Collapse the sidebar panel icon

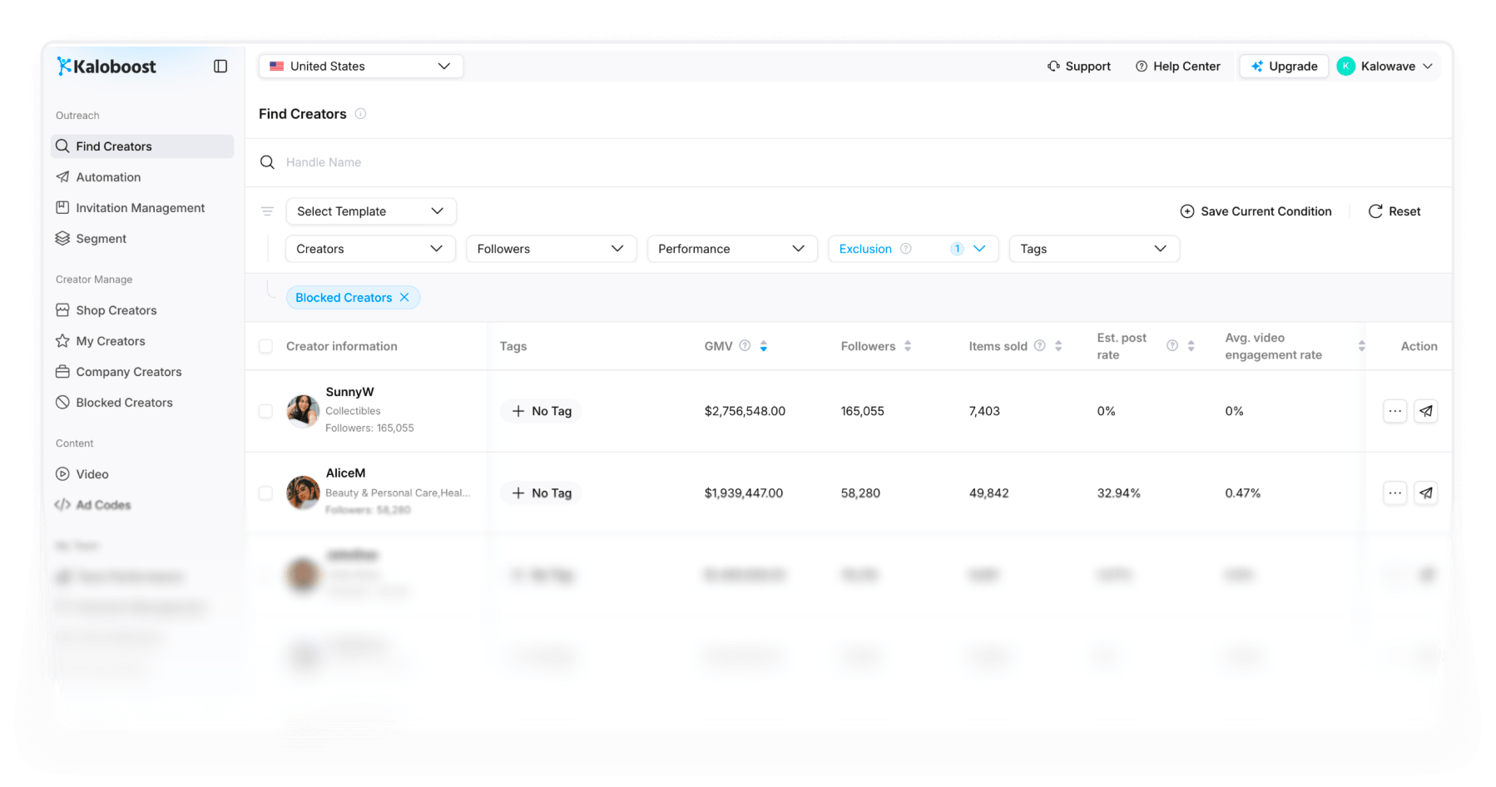click(x=220, y=67)
